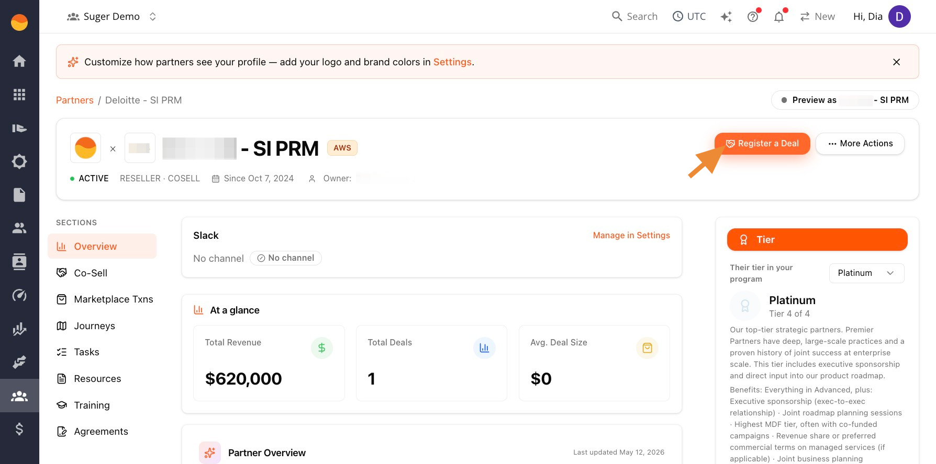The height and width of the screenshot is (464, 936).
Task: Click Last updated May 12, 2026 text
Action: [x=619, y=453]
